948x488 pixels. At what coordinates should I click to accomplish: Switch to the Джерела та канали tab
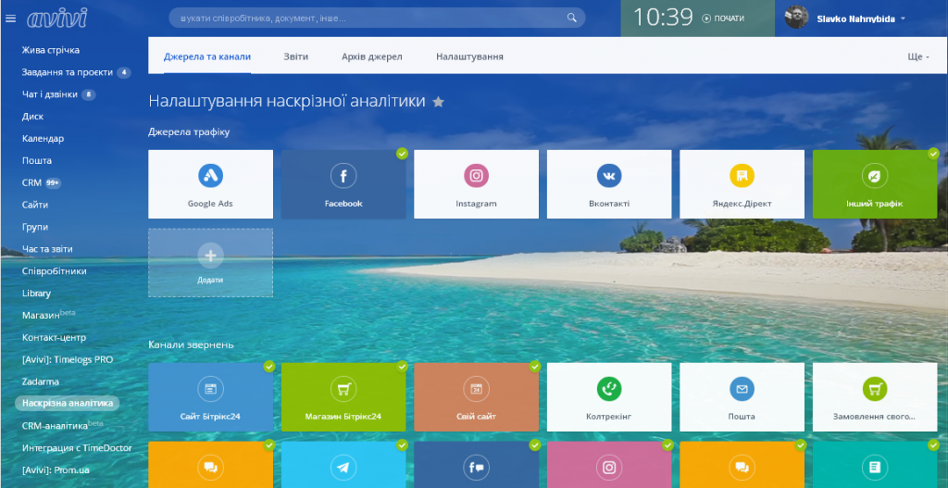point(207,56)
